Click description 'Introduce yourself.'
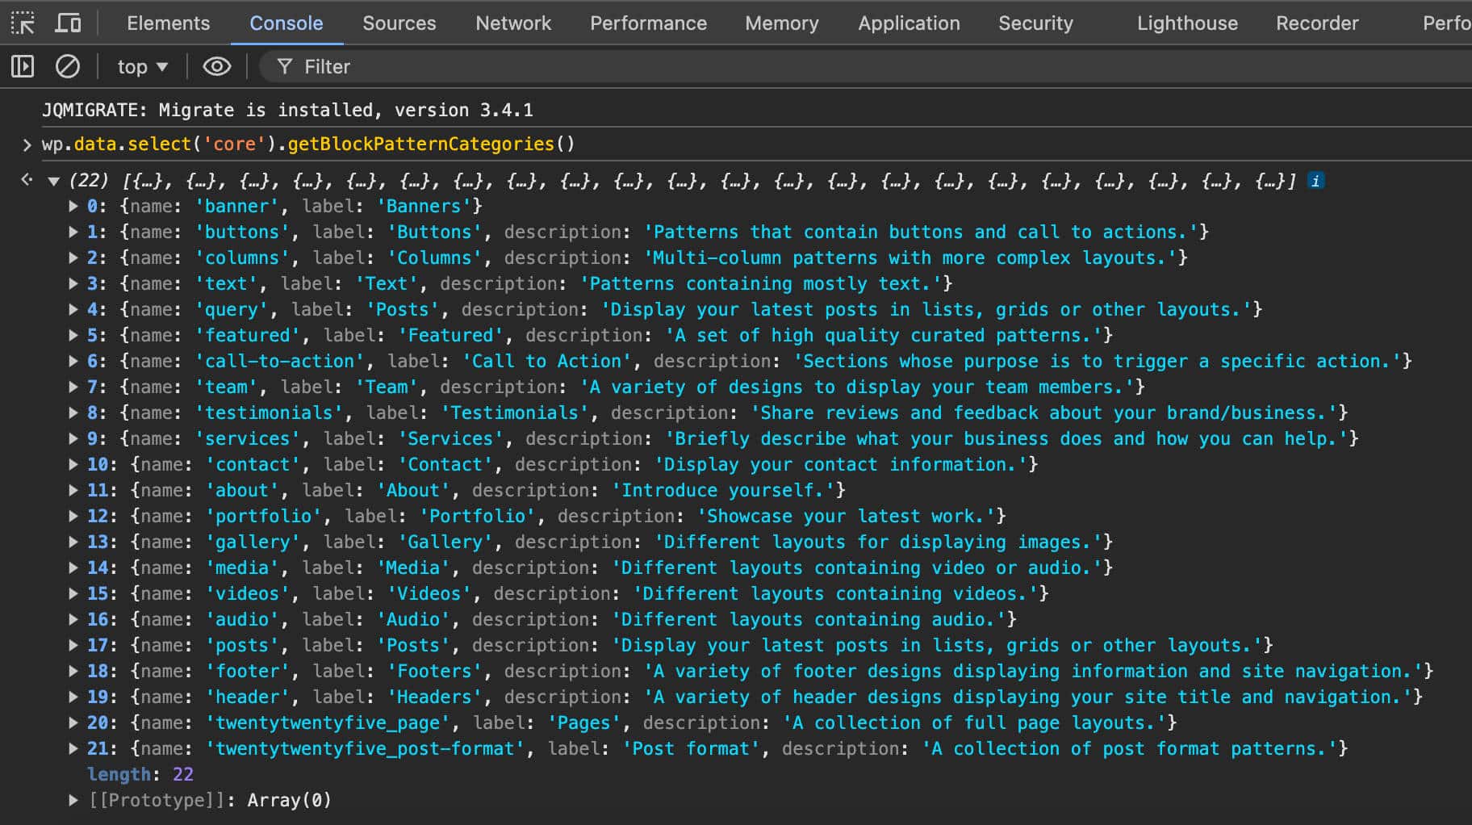Image resolution: width=1472 pixels, height=825 pixels. pos(722,490)
